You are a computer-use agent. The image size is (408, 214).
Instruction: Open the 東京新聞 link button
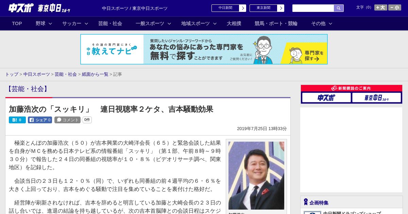coord(263,8)
